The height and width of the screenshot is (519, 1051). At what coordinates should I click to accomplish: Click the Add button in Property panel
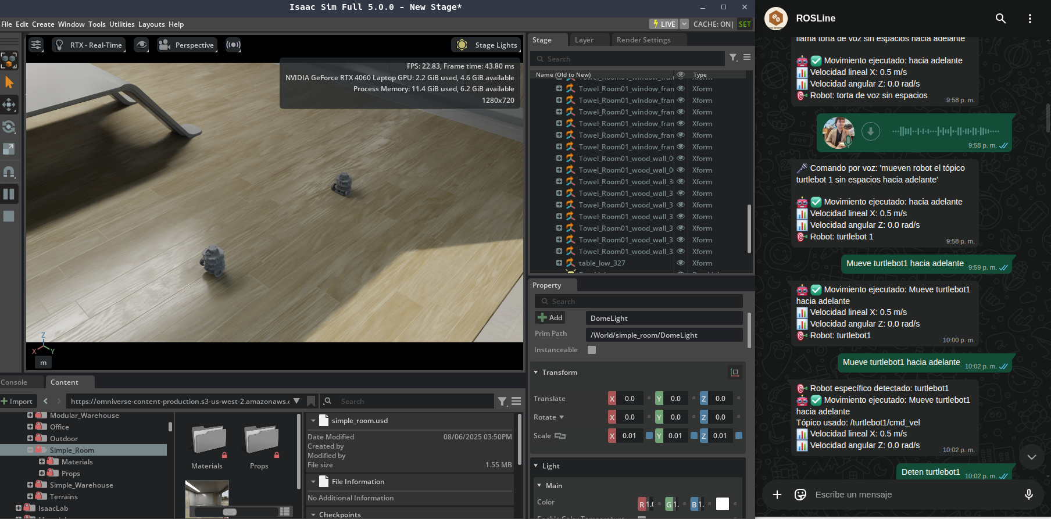point(550,318)
